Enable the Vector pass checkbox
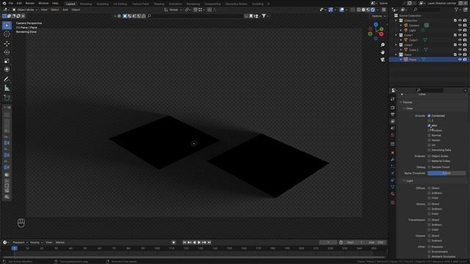Viewport: 470px width, 264px height. tap(429, 140)
